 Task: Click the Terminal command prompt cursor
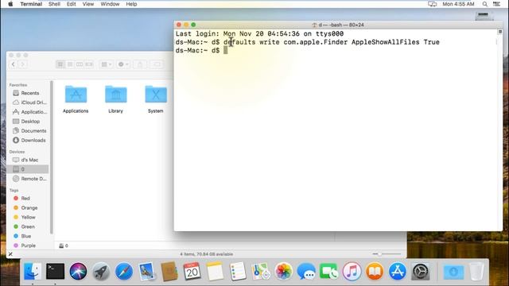pos(226,50)
